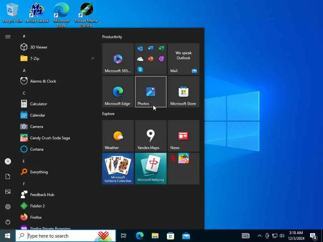The height and width of the screenshot is (242, 323).
Task: Open notification center with 4 notifications
Action: 313,236
